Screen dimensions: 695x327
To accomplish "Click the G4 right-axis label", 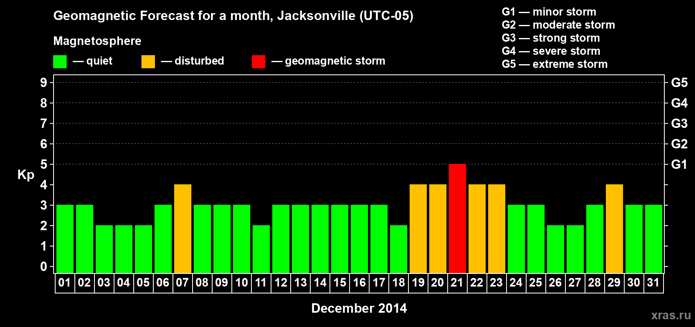I will pos(679,103).
